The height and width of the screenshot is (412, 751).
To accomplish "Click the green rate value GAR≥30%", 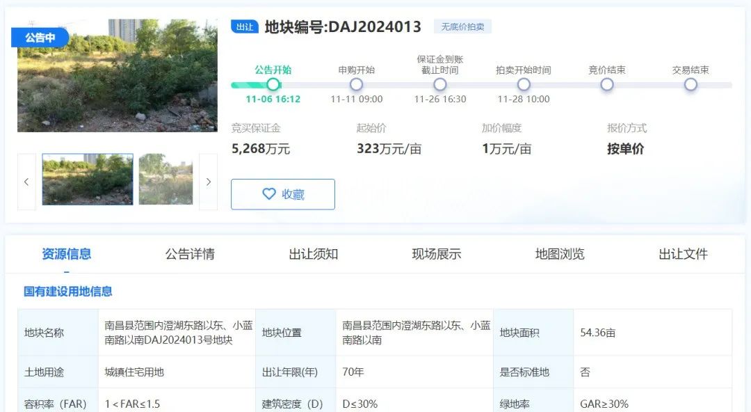I will (604, 404).
